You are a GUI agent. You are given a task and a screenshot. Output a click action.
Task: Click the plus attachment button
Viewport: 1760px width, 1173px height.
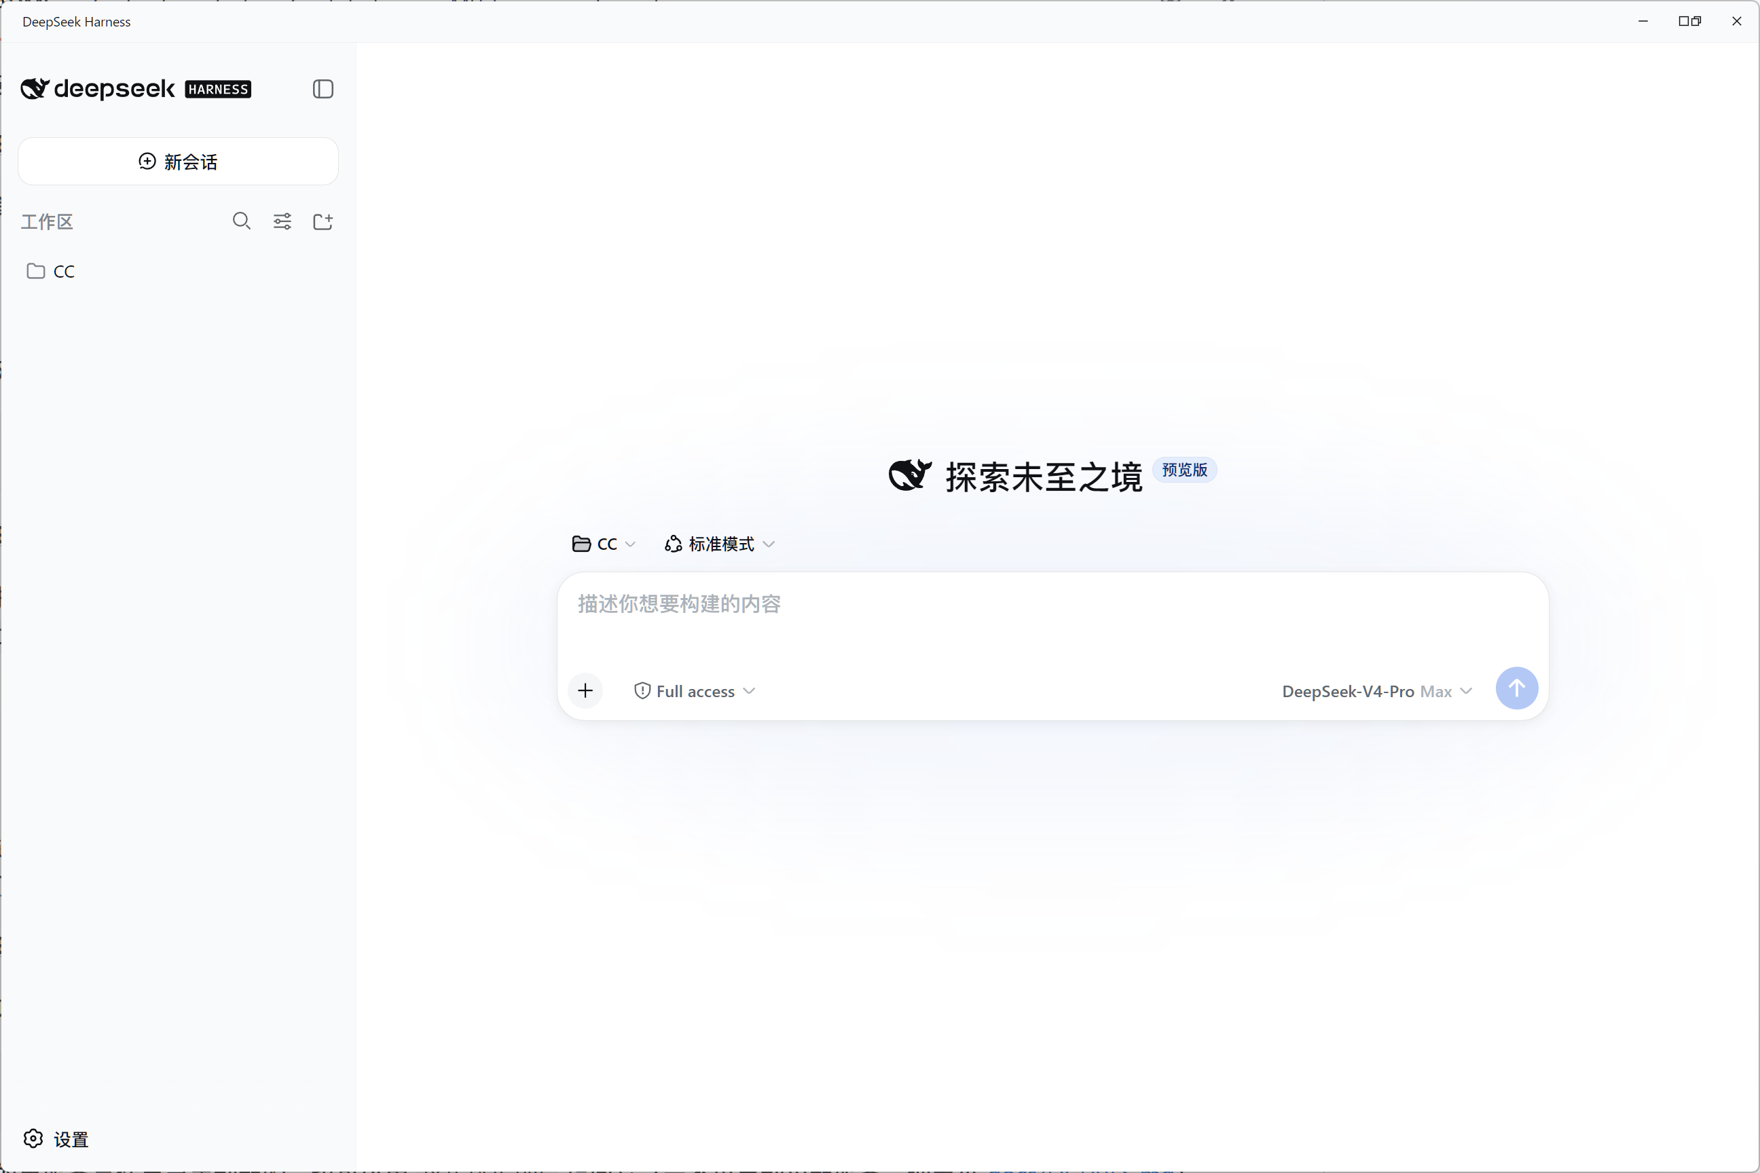click(x=585, y=690)
